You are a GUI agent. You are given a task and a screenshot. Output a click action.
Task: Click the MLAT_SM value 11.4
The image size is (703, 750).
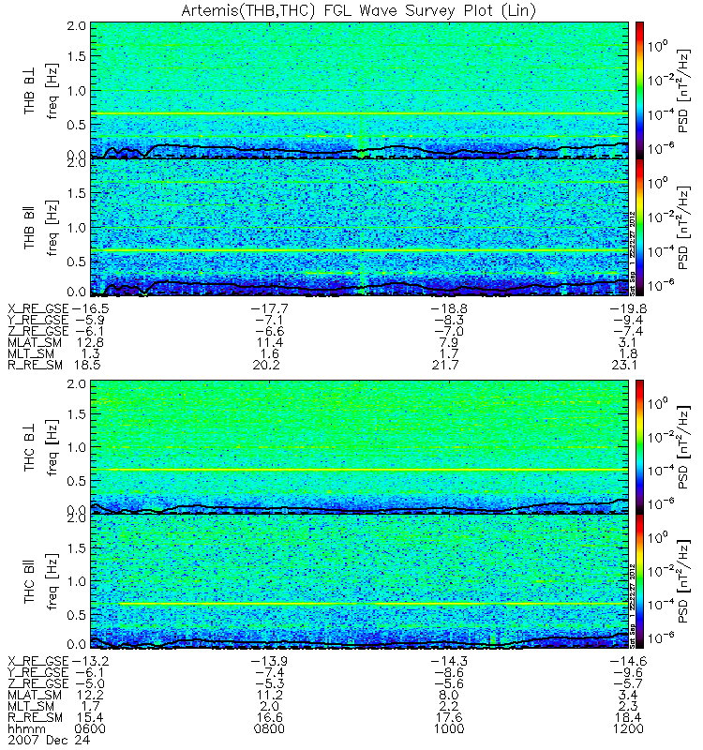[x=269, y=342]
